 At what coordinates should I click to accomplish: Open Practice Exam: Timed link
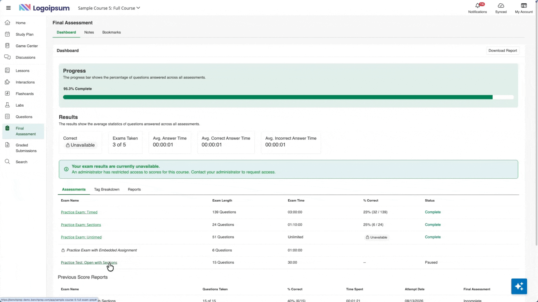(79, 212)
